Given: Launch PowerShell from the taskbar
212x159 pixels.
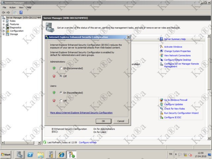Looking at the screenshot, I should pos(30,155).
